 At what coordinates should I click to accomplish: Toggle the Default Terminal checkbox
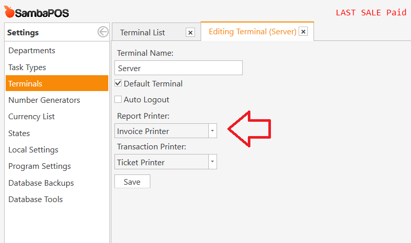(118, 83)
